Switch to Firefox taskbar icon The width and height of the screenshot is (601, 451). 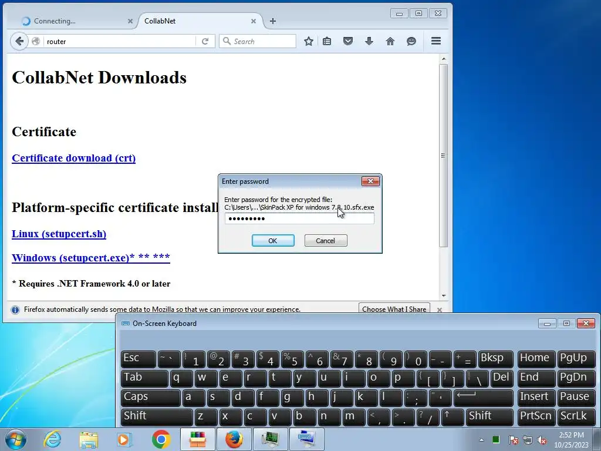click(234, 439)
